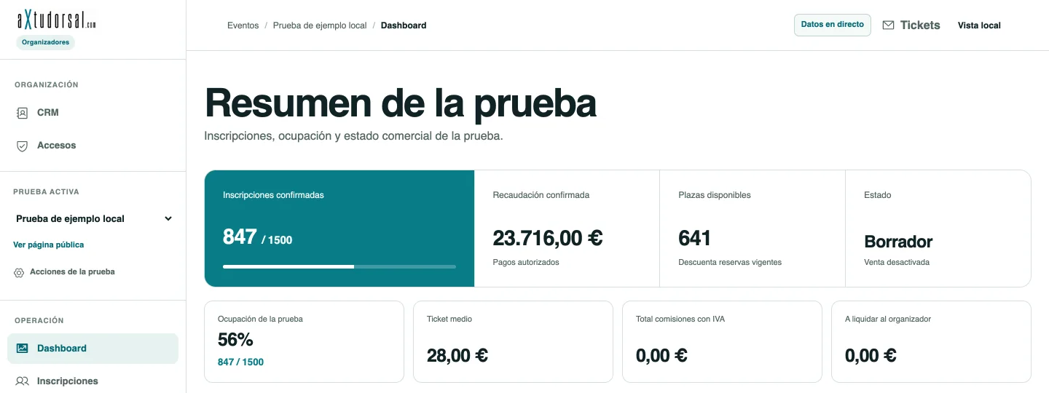
Task: Click the Total comisiones con IVA label
Action: [x=680, y=319]
